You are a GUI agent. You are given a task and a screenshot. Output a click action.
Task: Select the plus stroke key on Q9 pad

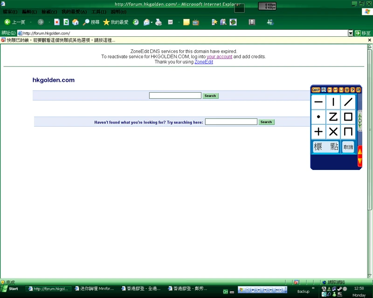(318, 131)
